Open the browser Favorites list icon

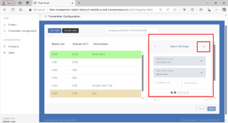click(x=201, y=10)
